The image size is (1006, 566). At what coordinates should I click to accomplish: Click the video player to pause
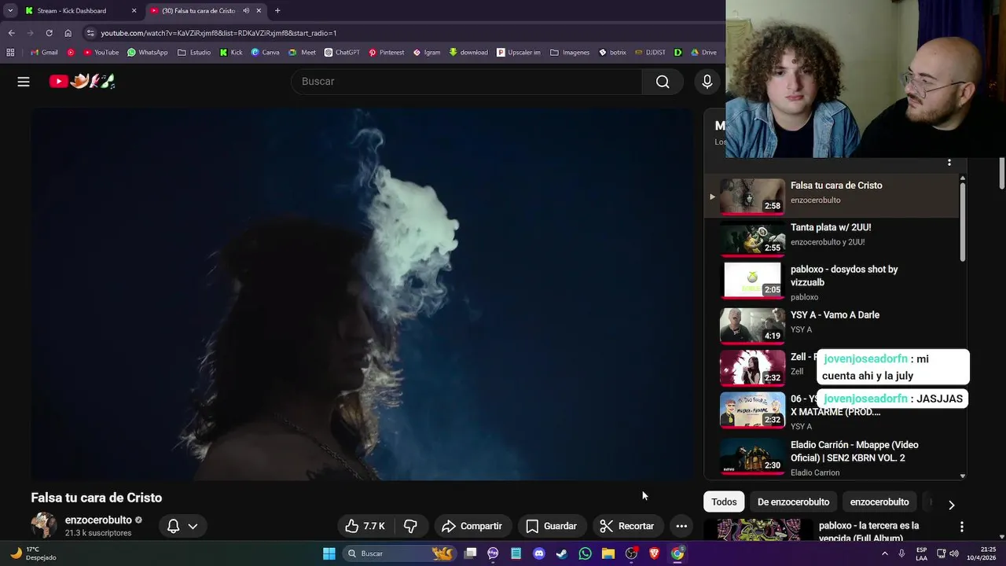[362, 294]
